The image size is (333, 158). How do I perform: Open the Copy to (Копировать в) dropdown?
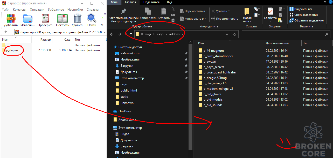coord(193,19)
